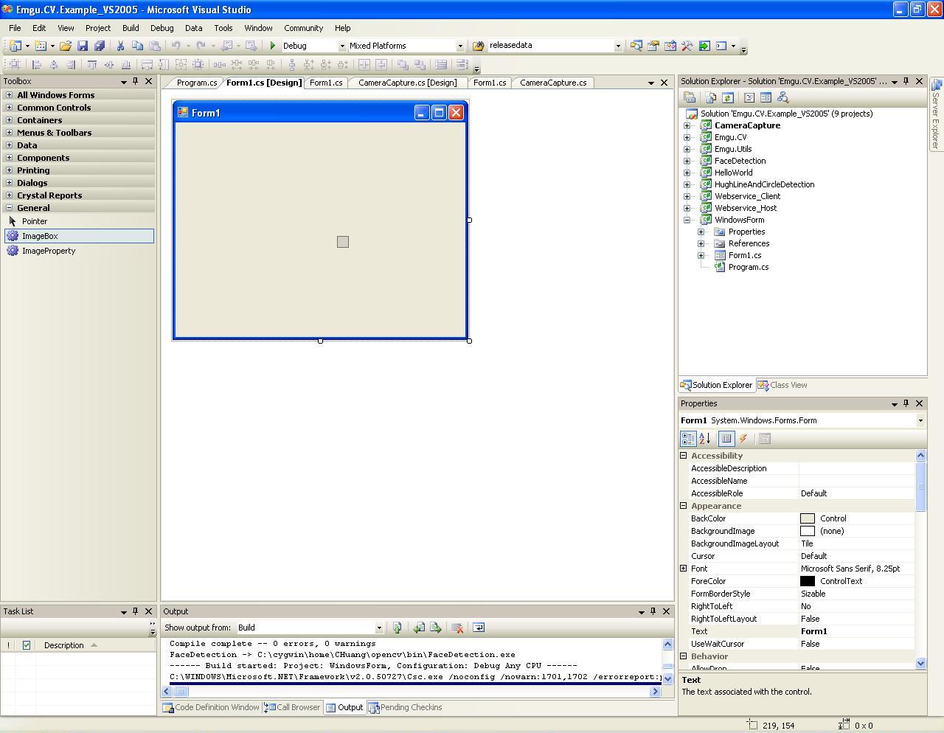Click the Start Page green arrow icon
Viewport: 944px width, 733px height.
click(x=704, y=46)
